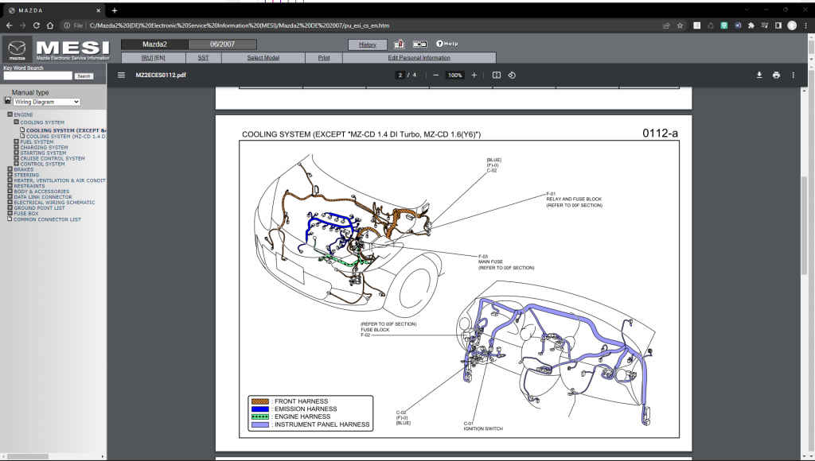Zoom out with the minus control
Viewport: 815px width, 461px height.
[435, 75]
